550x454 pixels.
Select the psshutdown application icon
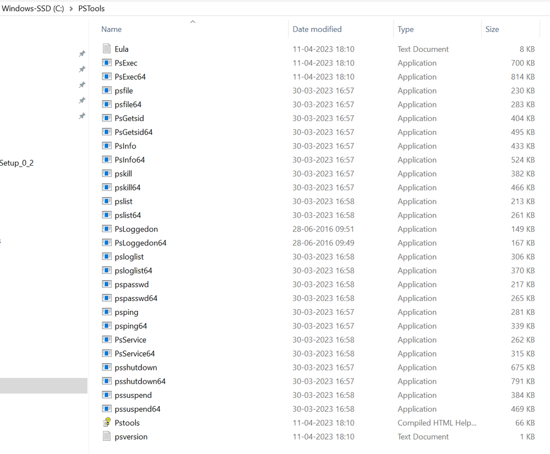click(107, 368)
